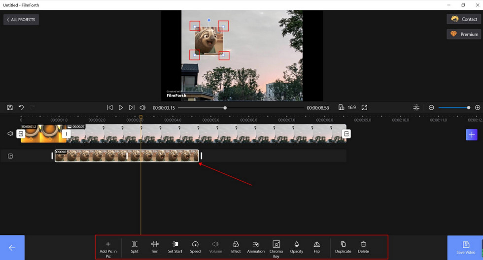Click the disabled Volume tool
This screenshot has width=483, height=260.
click(x=216, y=247)
